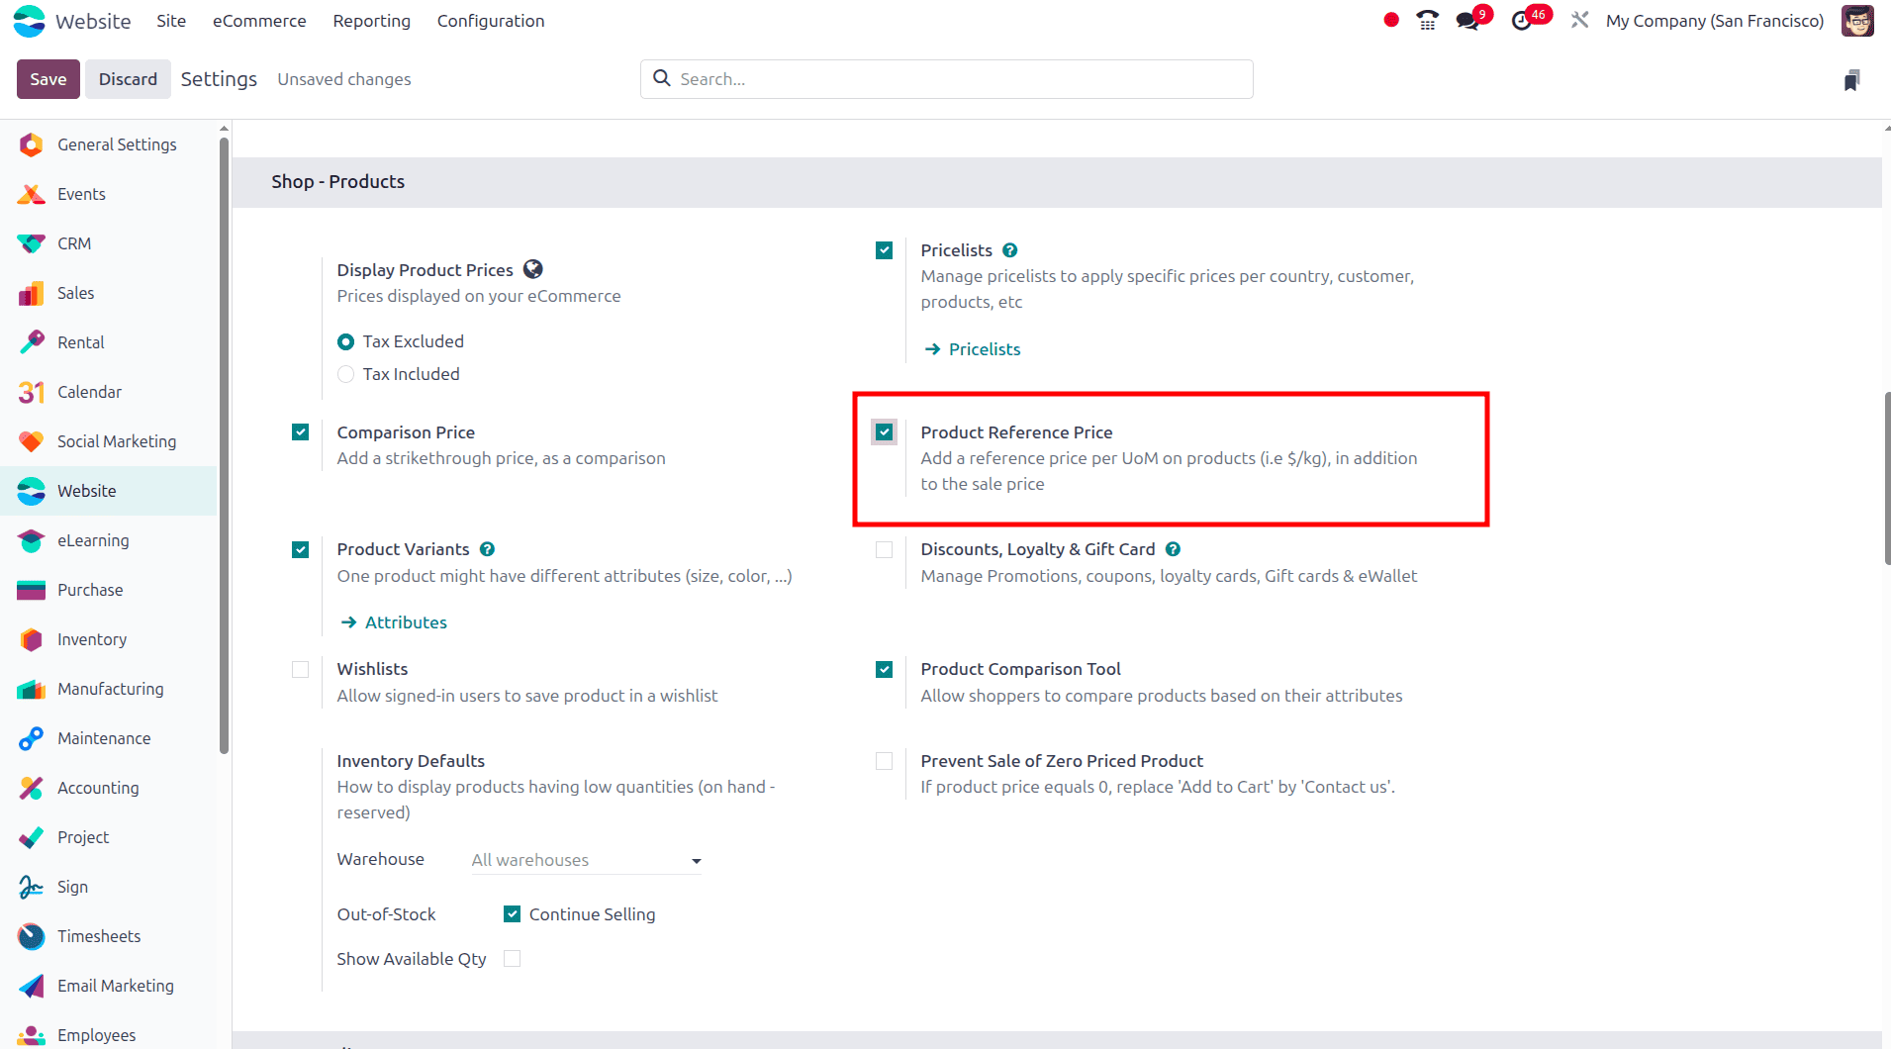Click the sidebar vertical scrollbar

[x=224, y=445]
